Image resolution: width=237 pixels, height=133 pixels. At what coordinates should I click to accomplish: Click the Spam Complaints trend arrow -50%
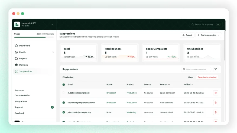(169, 57)
